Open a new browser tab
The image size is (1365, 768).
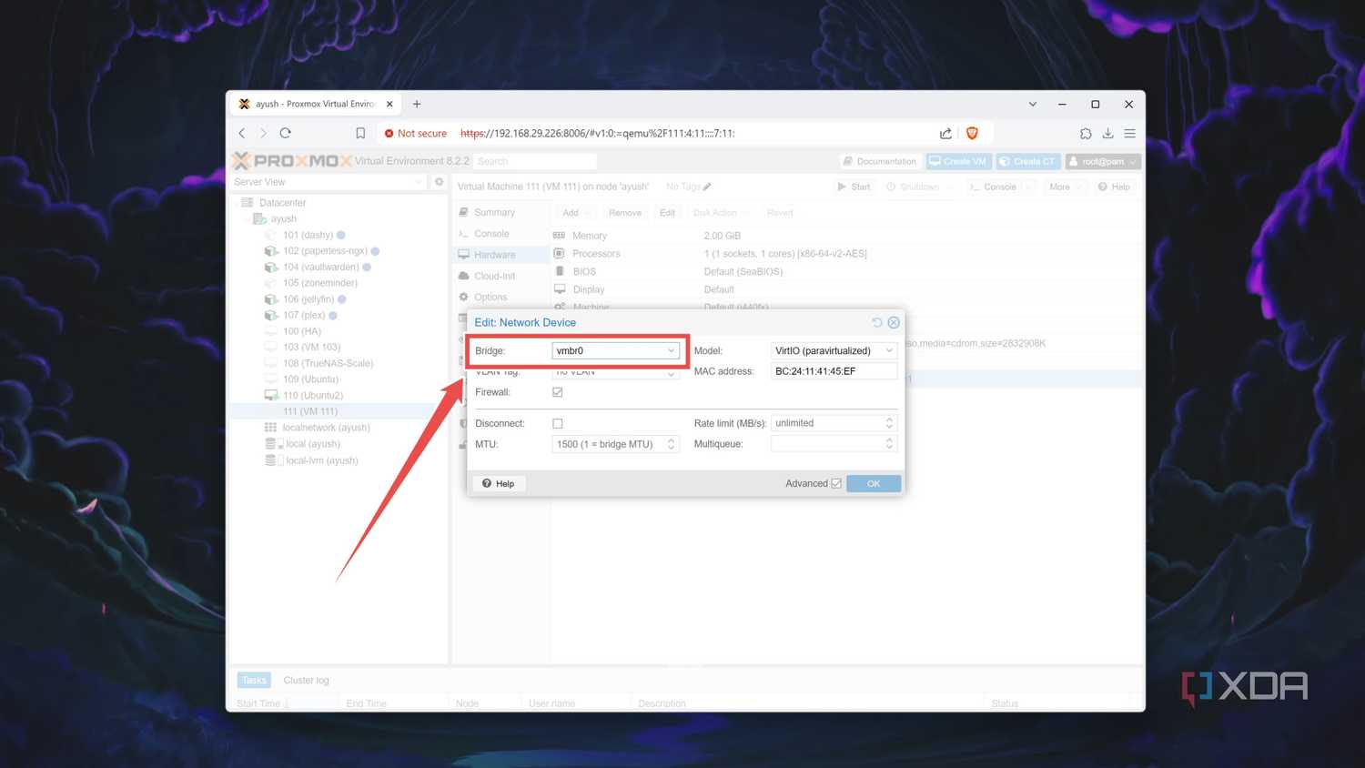click(x=417, y=104)
